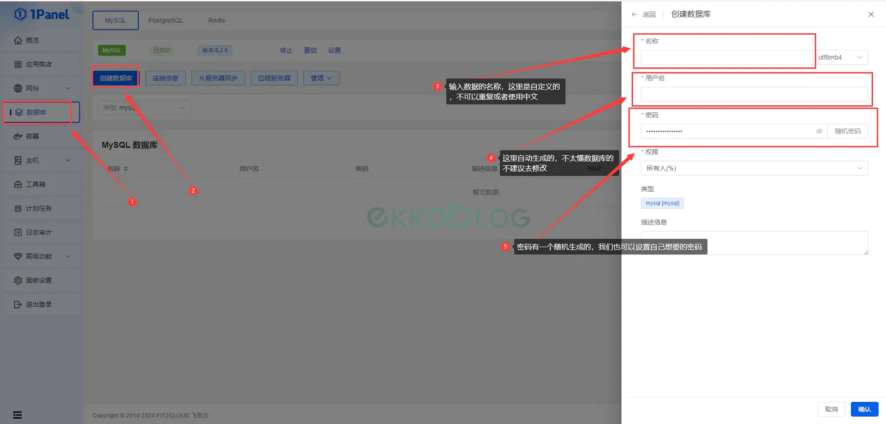Screen dimensions: 886x424
Task: Click the 停止 link
Action: pos(286,50)
